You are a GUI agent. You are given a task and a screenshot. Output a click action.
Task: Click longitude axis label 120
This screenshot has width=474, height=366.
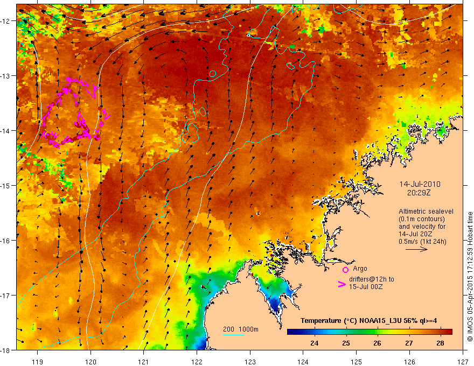90,362
